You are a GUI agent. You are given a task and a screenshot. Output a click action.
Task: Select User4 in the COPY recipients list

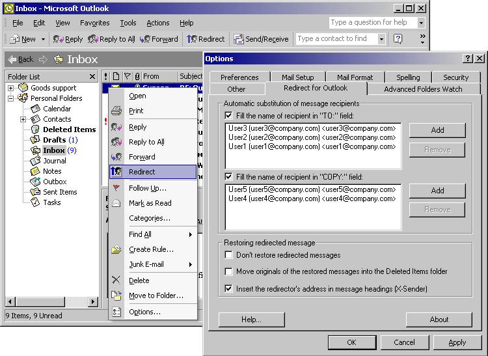coord(312,199)
